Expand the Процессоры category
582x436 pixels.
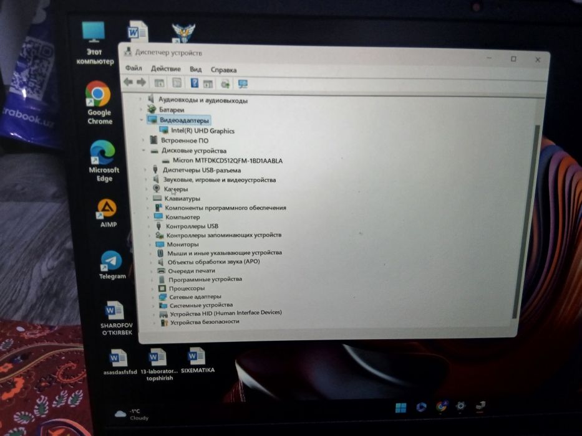(152, 288)
